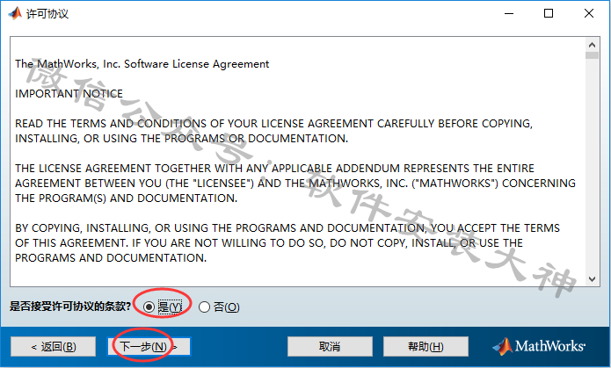This screenshot has width=611, height=368.
Task: Click the 'IMPORTANT NOTICE' line
Action: (x=69, y=94)
